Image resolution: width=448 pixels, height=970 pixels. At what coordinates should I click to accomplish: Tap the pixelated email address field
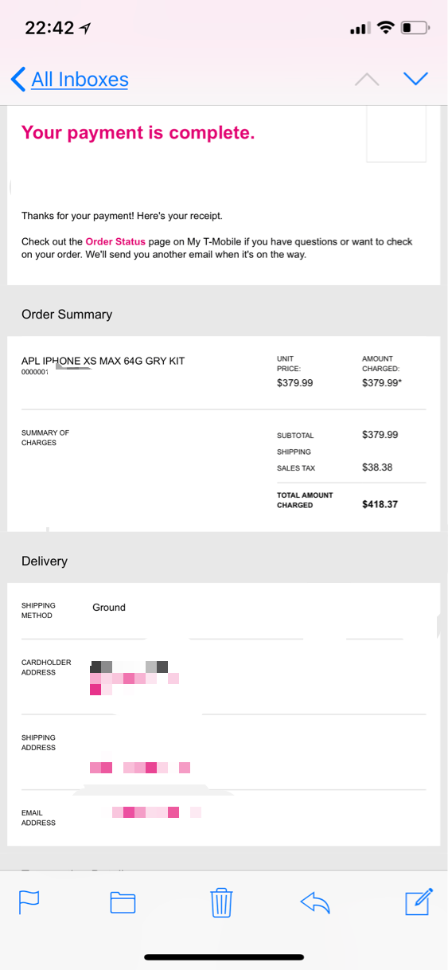156,812
